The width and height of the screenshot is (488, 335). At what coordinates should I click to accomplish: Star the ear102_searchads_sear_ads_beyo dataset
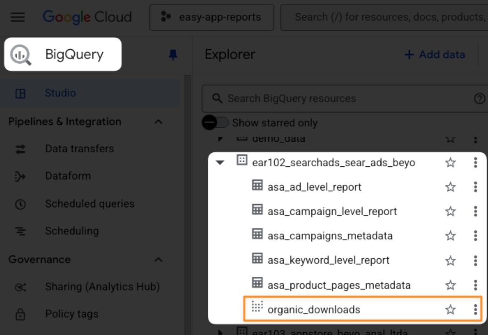(450, 162)
